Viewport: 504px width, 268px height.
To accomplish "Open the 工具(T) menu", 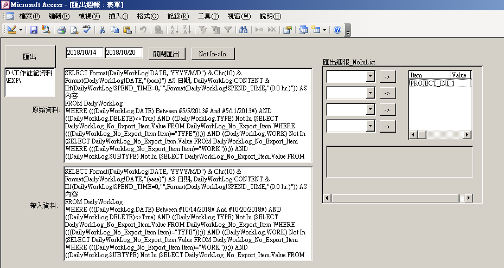I will pyautogui.click(x=208, y=16).
